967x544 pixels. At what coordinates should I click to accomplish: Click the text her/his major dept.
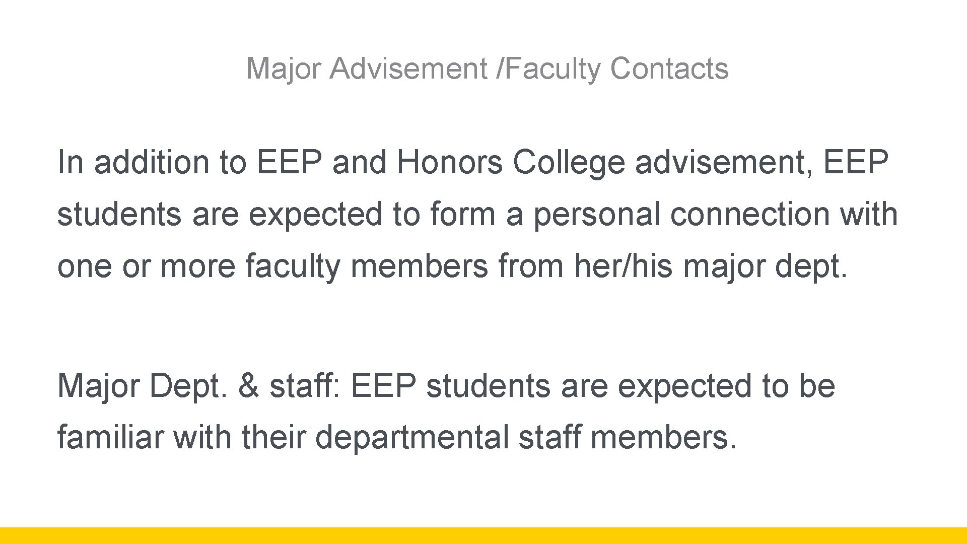click(711, 266)
